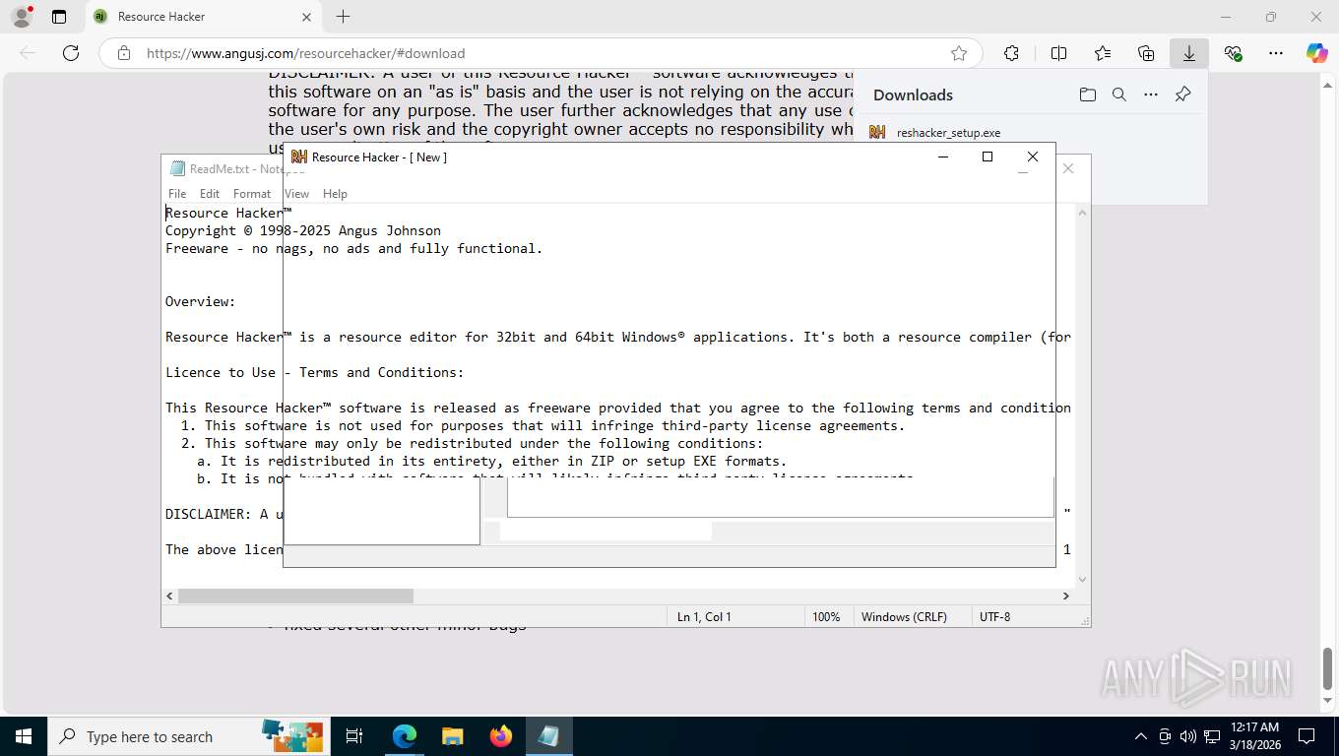
Task: Click the 'Overview:' heading line
Action: tap(201, 301)
